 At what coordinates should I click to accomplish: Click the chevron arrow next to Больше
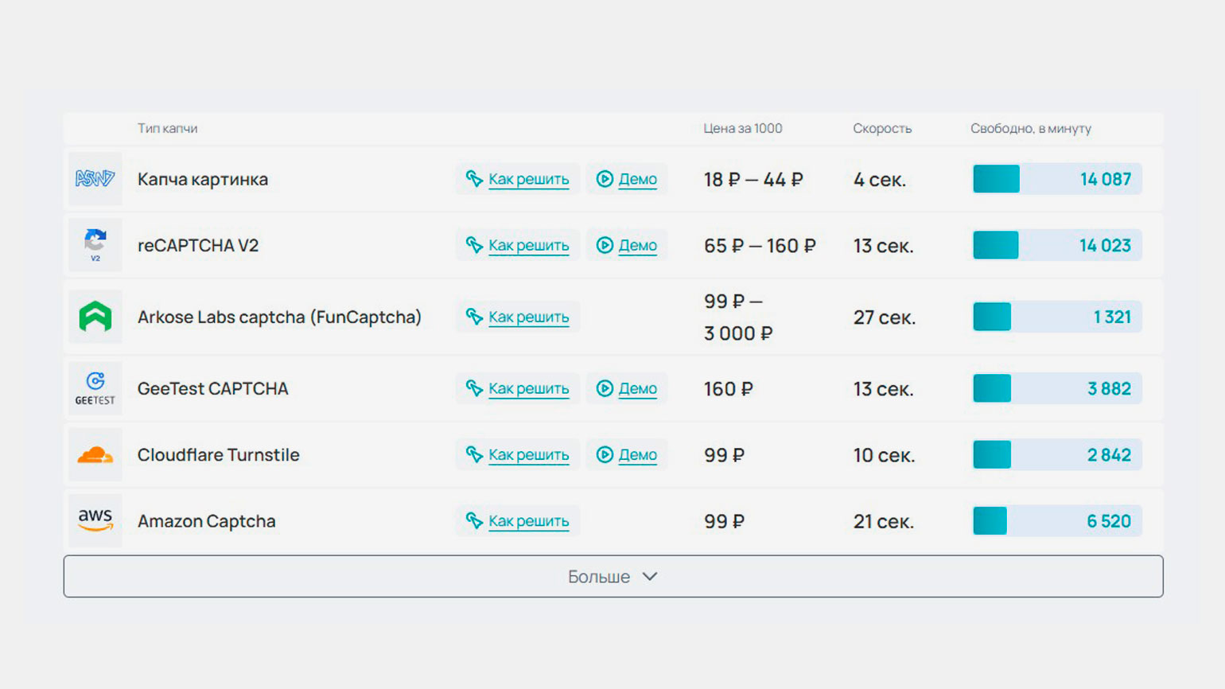(x=650, y=576)
